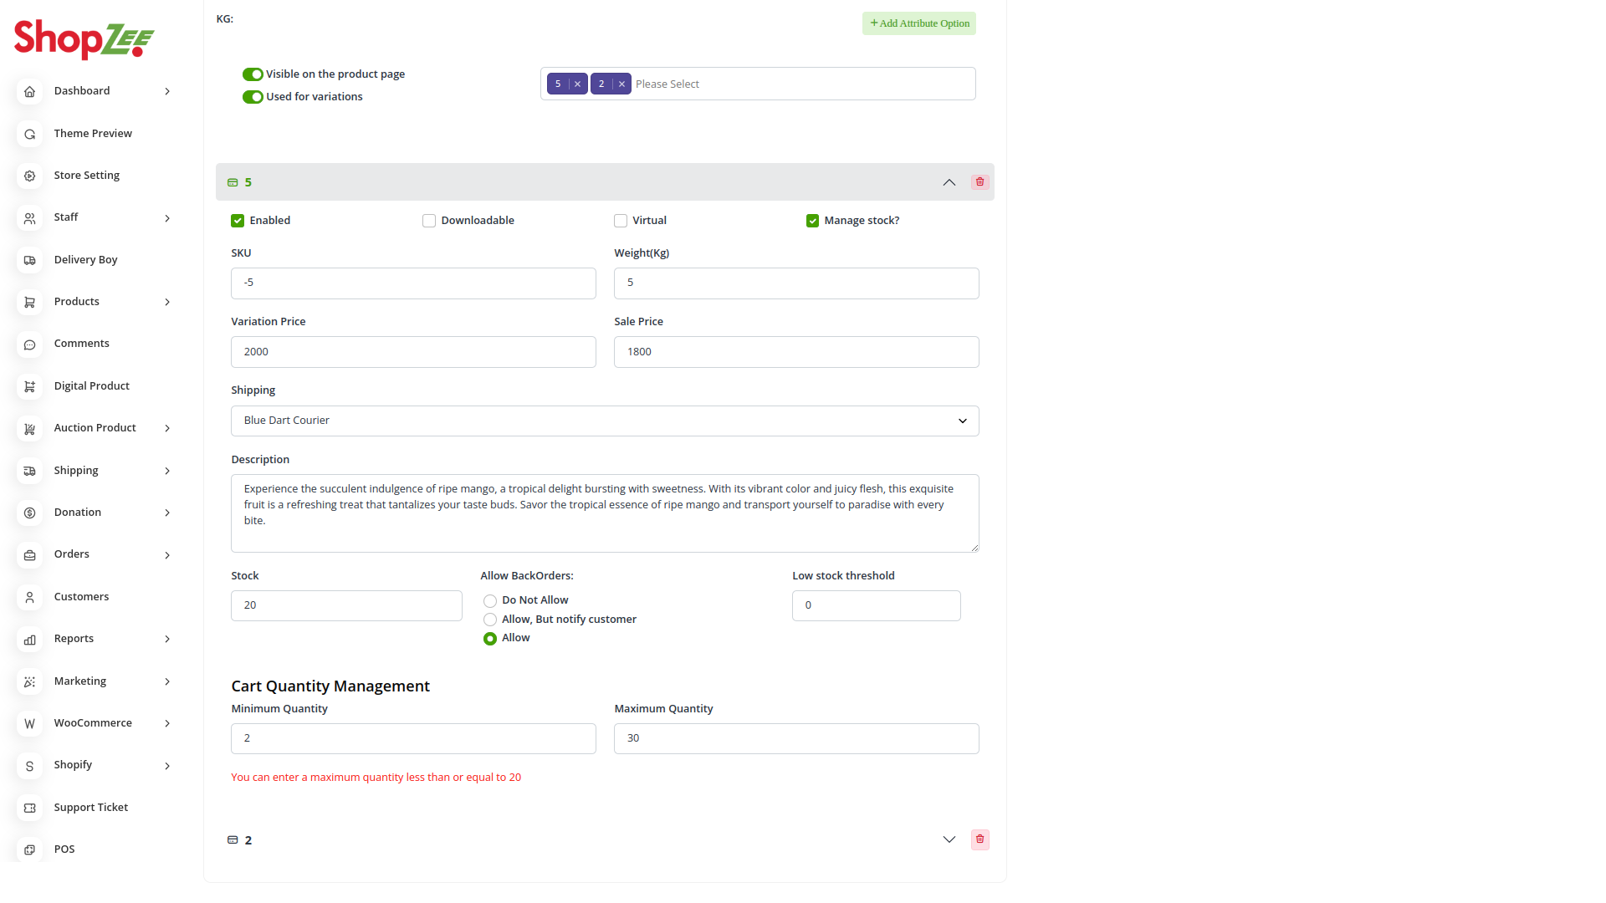Open the Shipping Blue Dart Courier dropdown

[x=604, y=421]
